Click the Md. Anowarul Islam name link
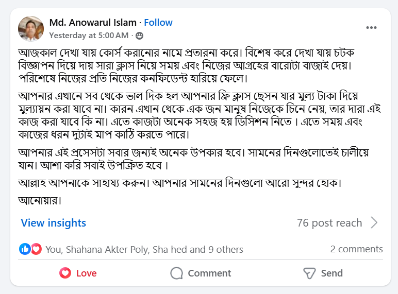398x294 pixels. [x=93, y=23]
